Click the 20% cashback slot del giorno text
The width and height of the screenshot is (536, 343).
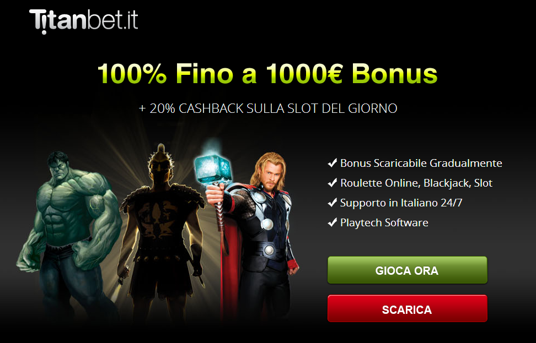tap(267, 108)
